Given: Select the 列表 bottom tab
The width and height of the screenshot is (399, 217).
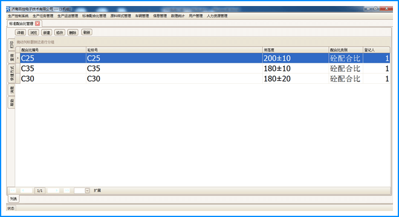Looking at the screenshot, I should (x=13, y=199).
